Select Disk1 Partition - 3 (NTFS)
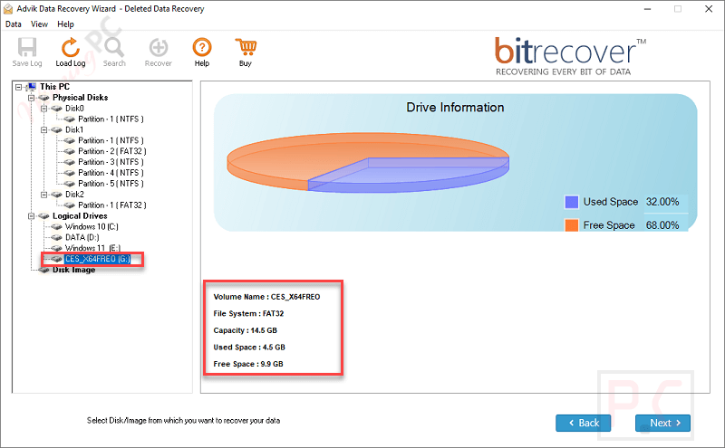Image resolution: width=725 pixels, height=448 pixels. 111,162
